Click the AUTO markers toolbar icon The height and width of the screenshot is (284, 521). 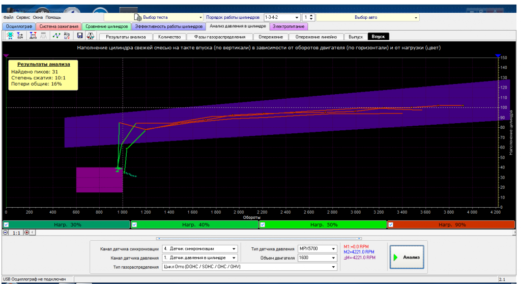(x=33, y=36)
